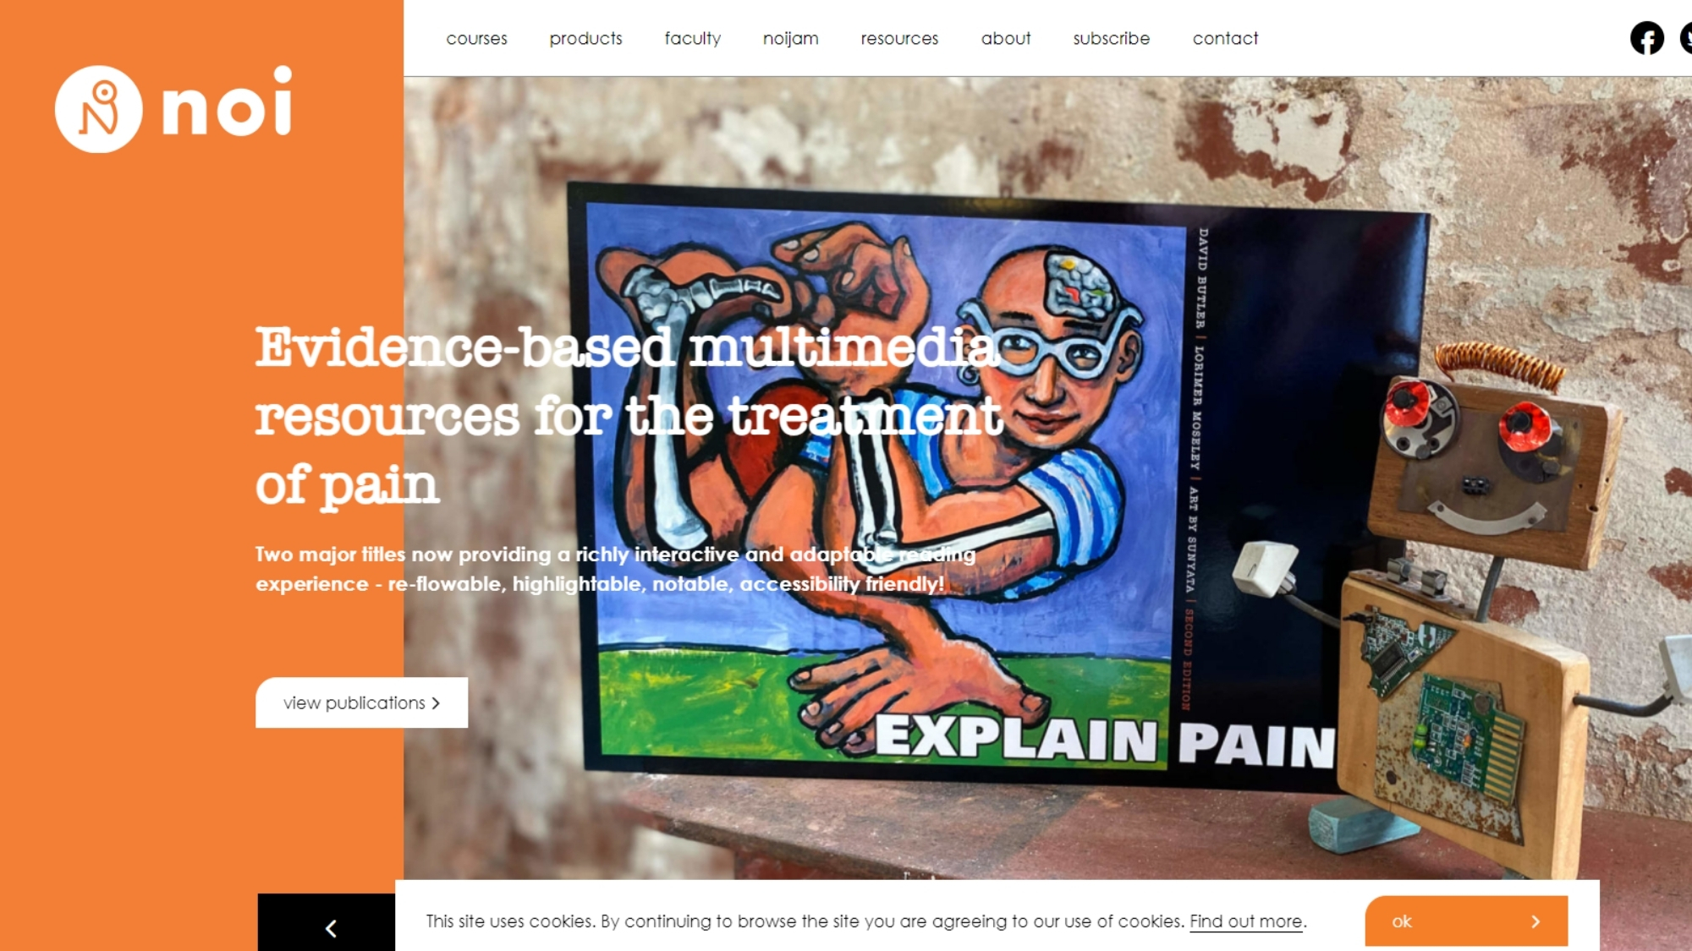
Task: Expand the about menu
Action: coord(1006,38)
